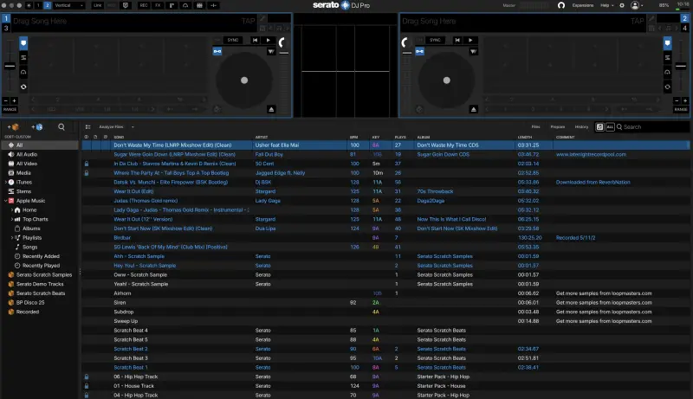Image resolution: width=693 pixels, height=399 pixels.
Task: Open the slicer/notes icon beside FX
Action: tap(172, 5)
